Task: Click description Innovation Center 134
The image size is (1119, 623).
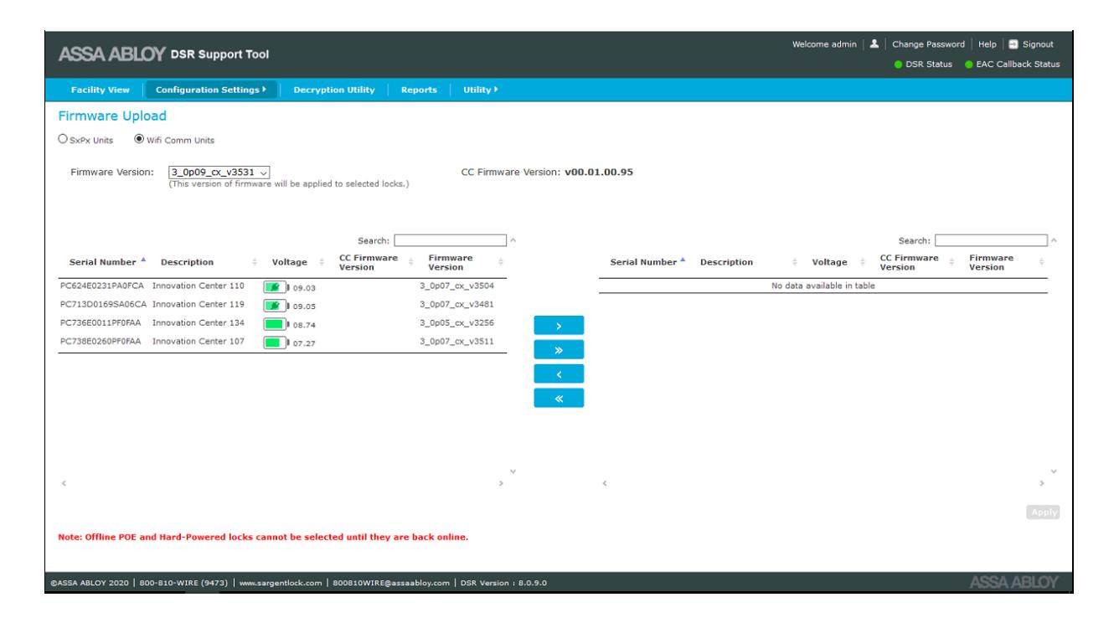Action: coord(199,323)
